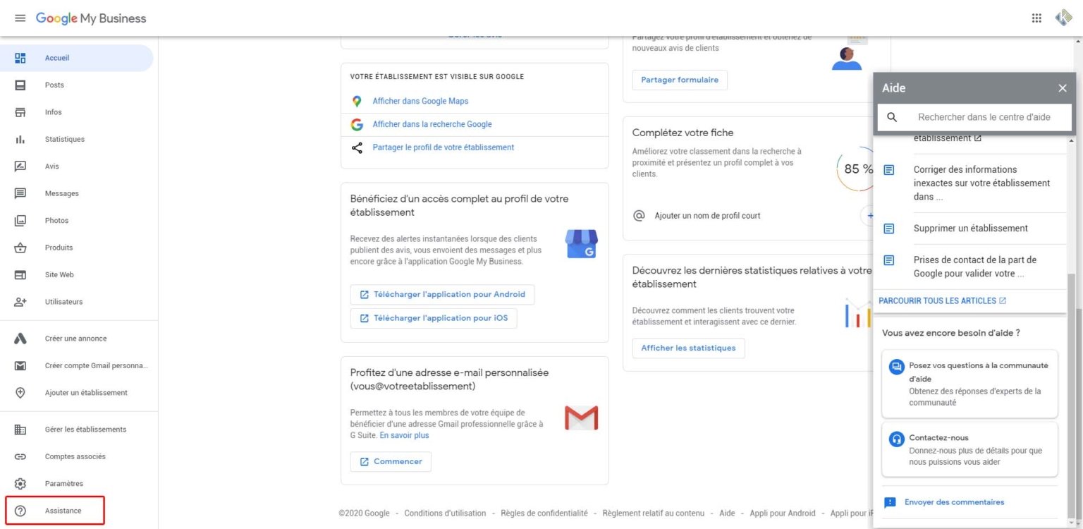Select the Avis star icon
This screenshot has width=1083, height=529.
point(20,166)
